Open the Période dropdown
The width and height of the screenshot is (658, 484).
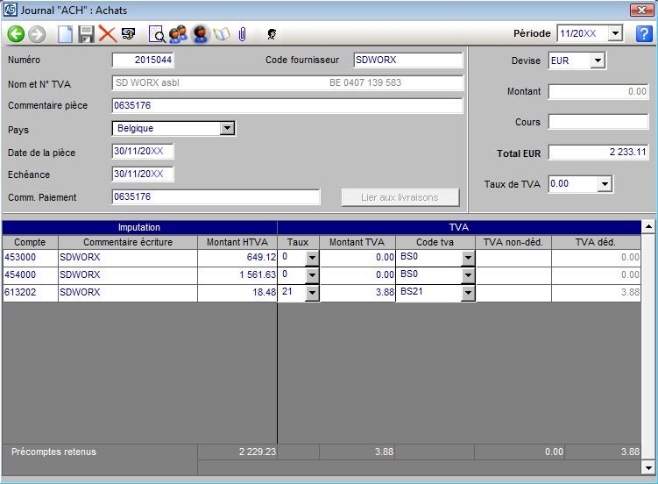(615, 34)
